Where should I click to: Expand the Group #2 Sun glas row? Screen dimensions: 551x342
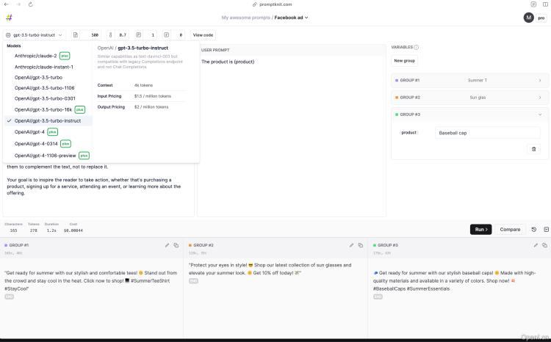pos(539,97)
